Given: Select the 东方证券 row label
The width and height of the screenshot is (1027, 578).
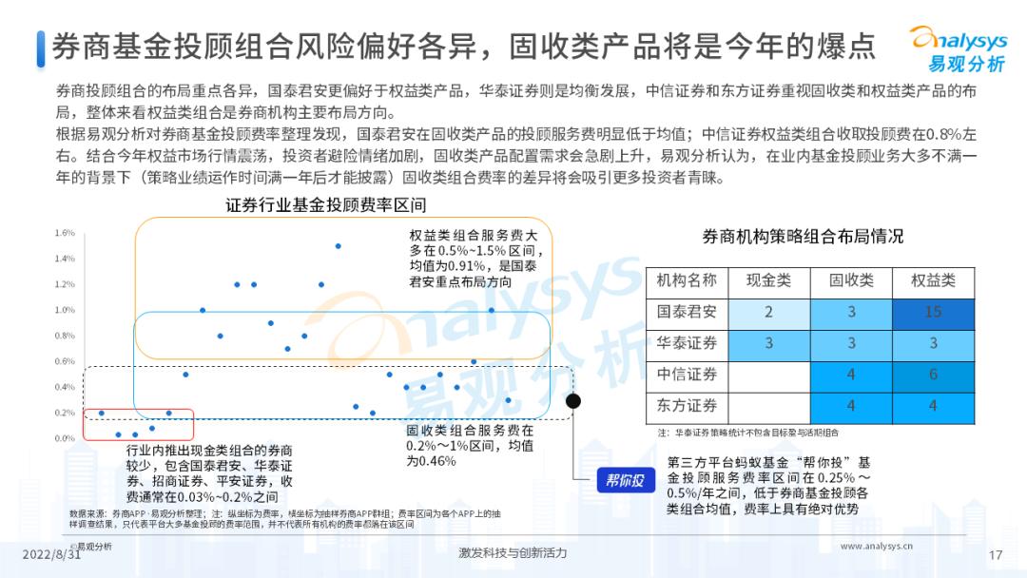Looking at the screenshot, I should click(688, 407).
